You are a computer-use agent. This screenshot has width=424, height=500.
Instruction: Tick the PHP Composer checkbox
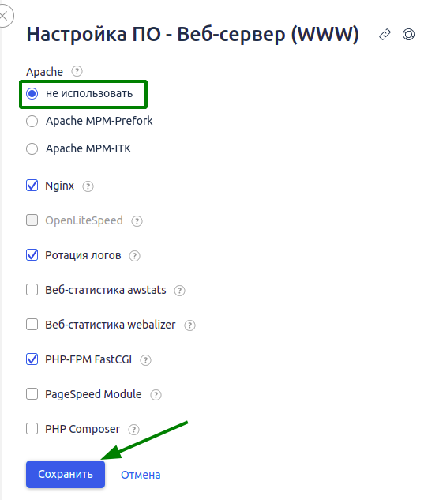click(x=32, y=429)
